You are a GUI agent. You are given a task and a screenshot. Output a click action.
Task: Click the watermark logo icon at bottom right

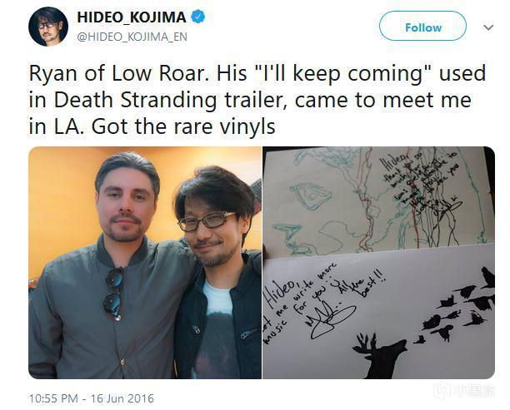[x=444, y=391]
